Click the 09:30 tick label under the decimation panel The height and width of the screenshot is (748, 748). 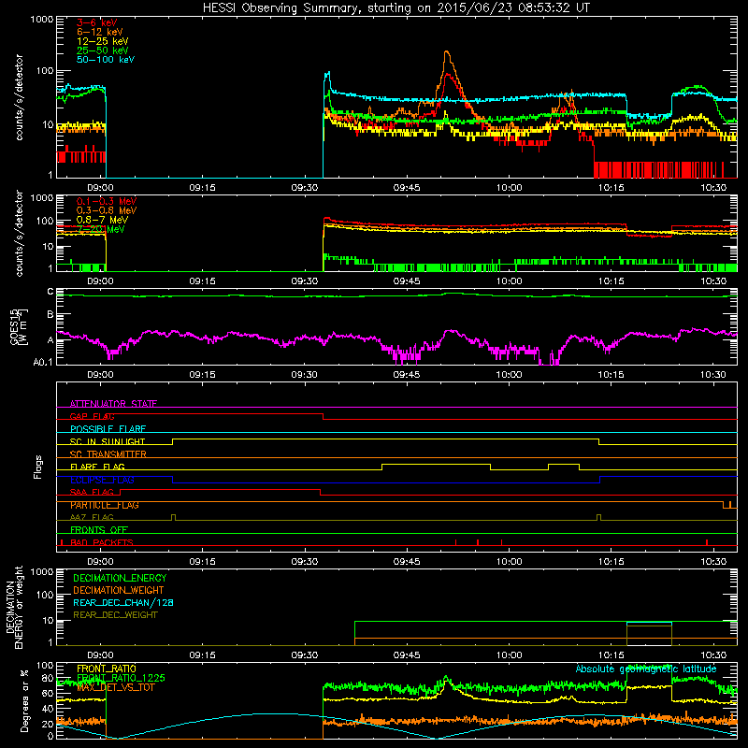pos(305,655)
